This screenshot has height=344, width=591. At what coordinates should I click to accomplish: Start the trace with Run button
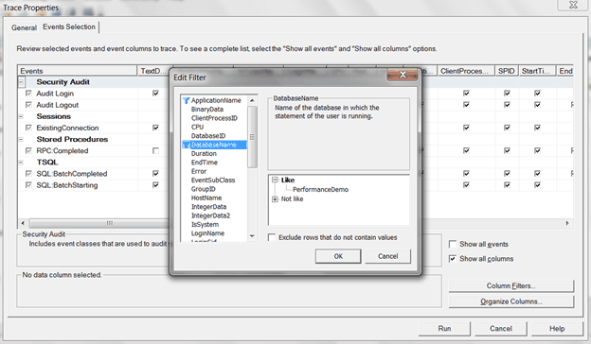[444, 329]
